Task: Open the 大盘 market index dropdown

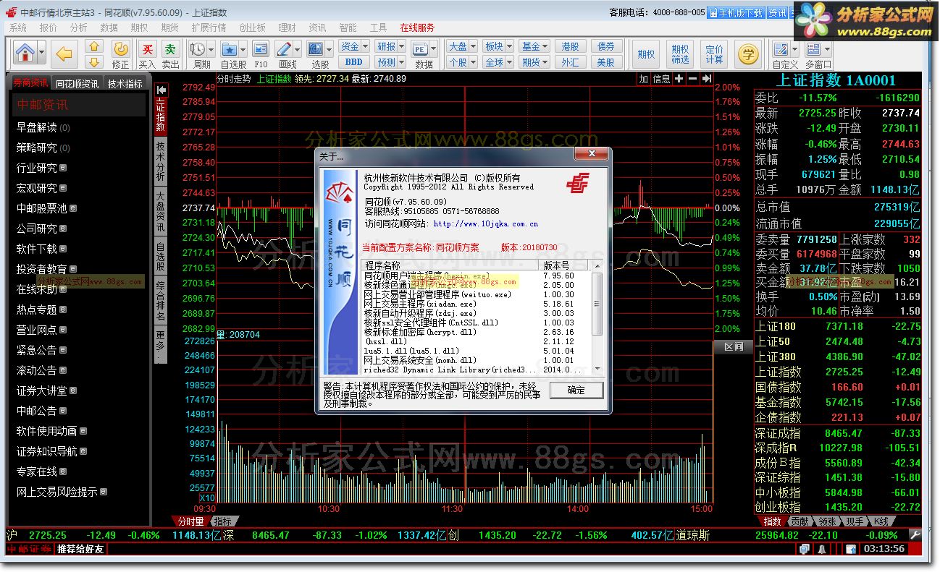Action: 461,46
